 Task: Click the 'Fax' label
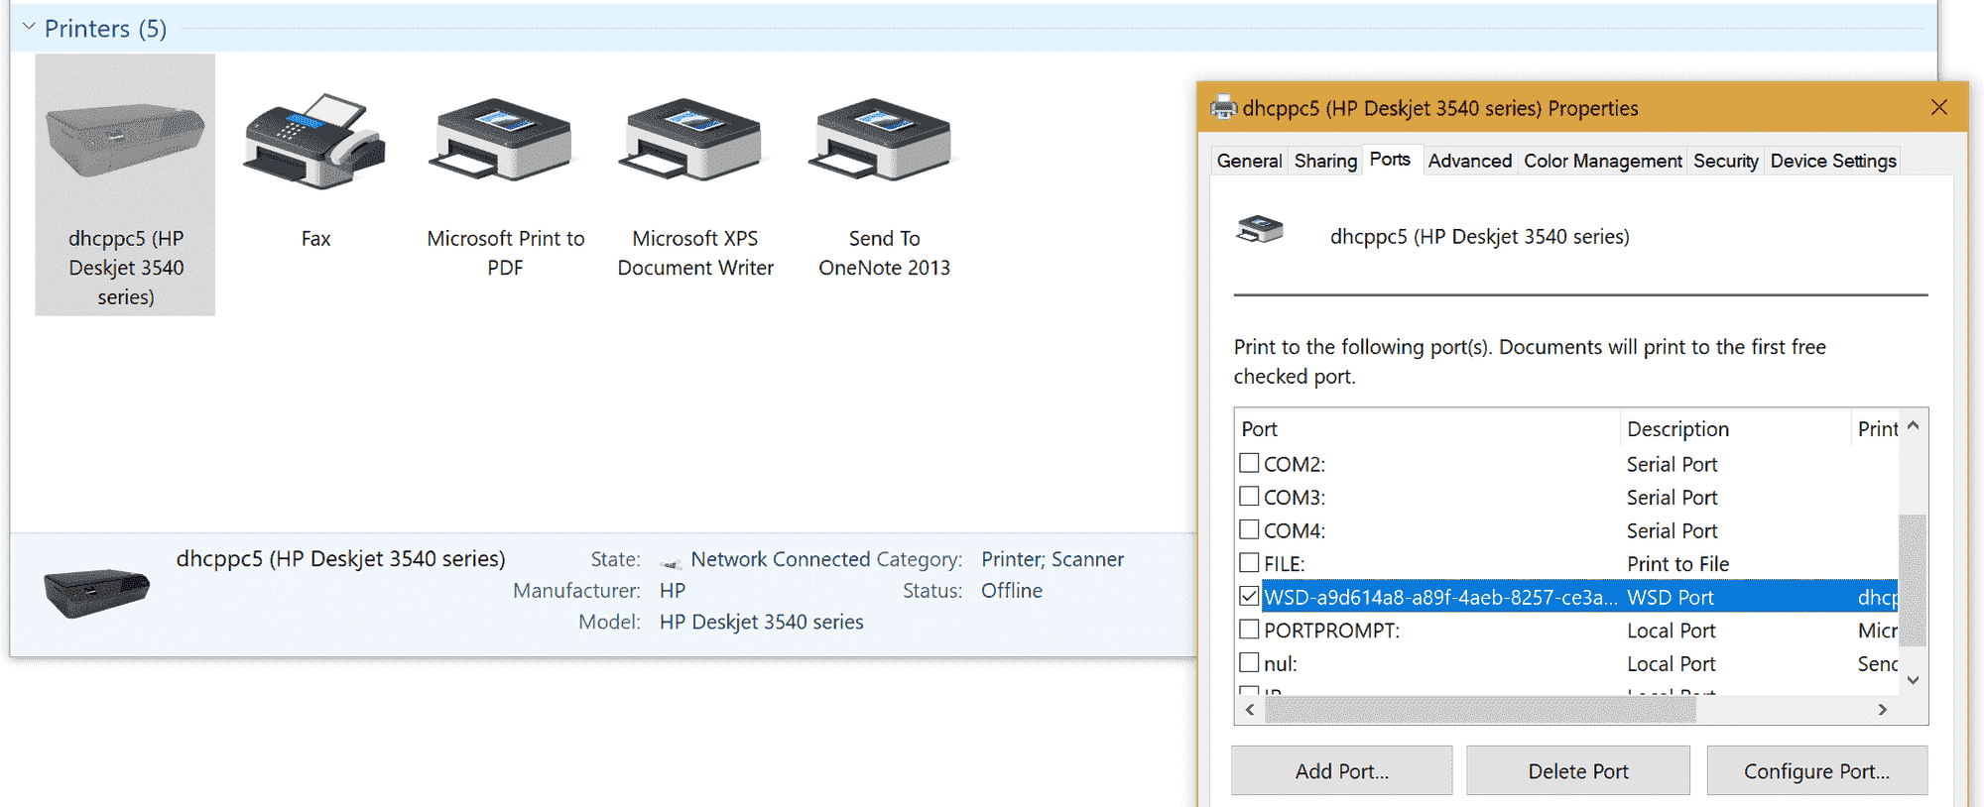pos(315,238)
